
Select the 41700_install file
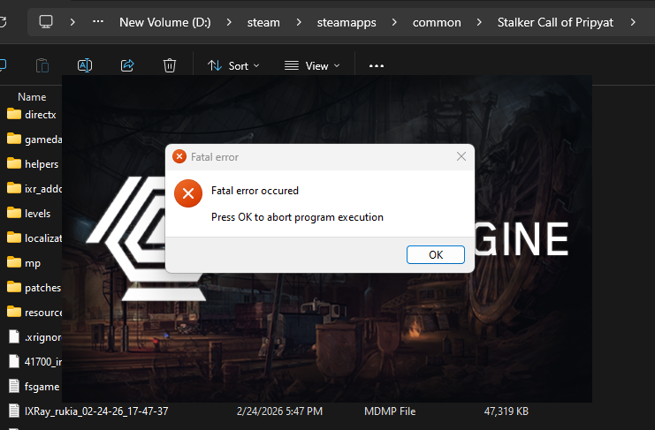point(43,362)
